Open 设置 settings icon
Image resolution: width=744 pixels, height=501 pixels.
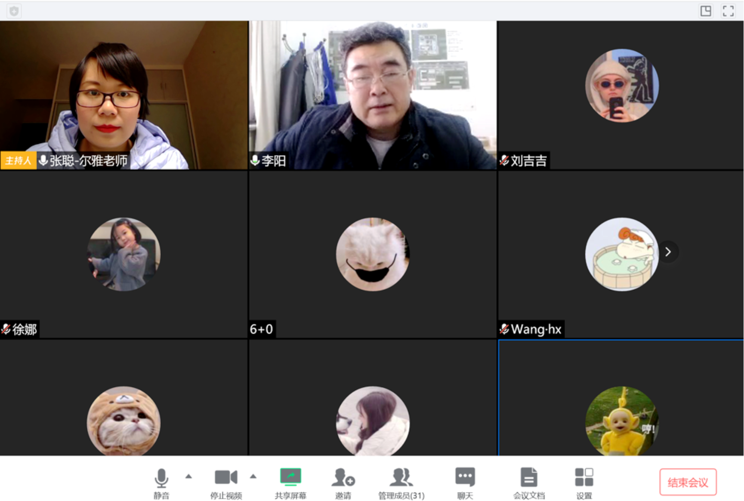584,483
